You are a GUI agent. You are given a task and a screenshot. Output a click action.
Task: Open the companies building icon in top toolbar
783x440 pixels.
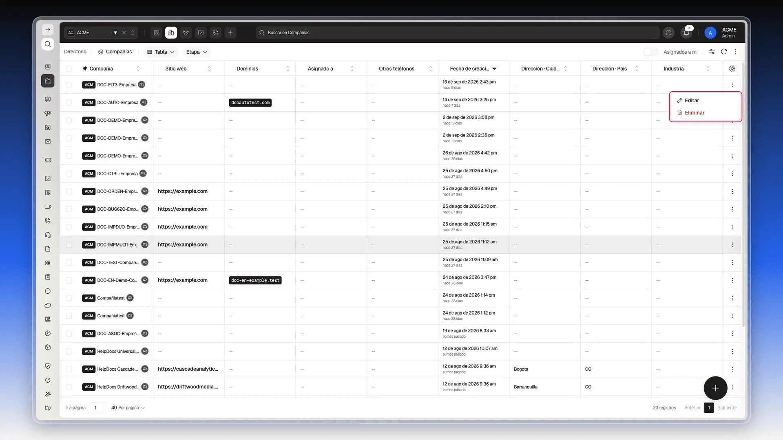click(x=171, y=33)
